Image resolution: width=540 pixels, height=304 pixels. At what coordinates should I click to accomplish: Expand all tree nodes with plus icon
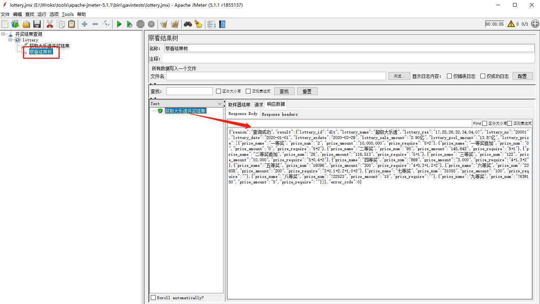coord(85,24)
